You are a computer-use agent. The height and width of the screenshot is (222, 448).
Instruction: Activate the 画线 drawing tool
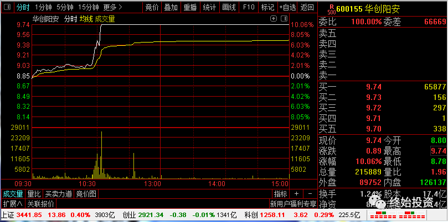pos(229,7)
